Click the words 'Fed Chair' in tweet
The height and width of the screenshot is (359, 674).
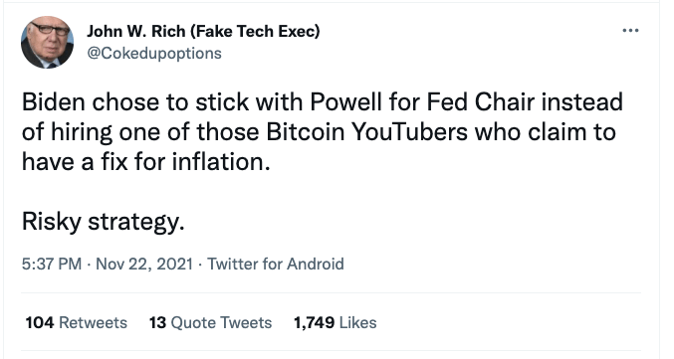[481, 102]
